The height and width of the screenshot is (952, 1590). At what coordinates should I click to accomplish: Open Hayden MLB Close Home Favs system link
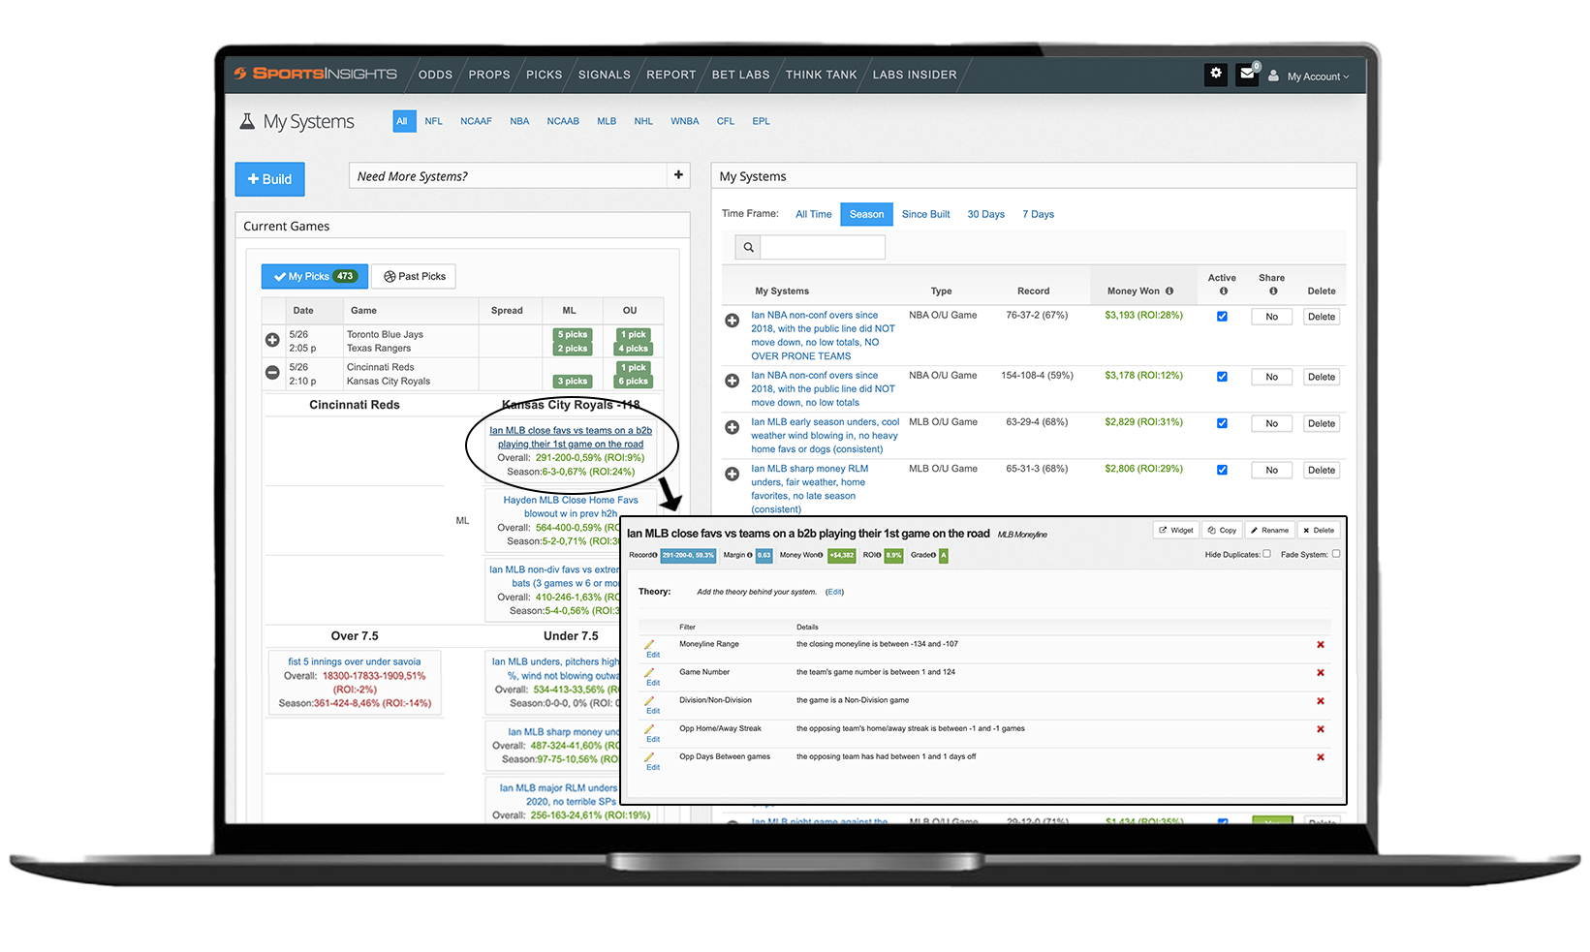(571, 507)
